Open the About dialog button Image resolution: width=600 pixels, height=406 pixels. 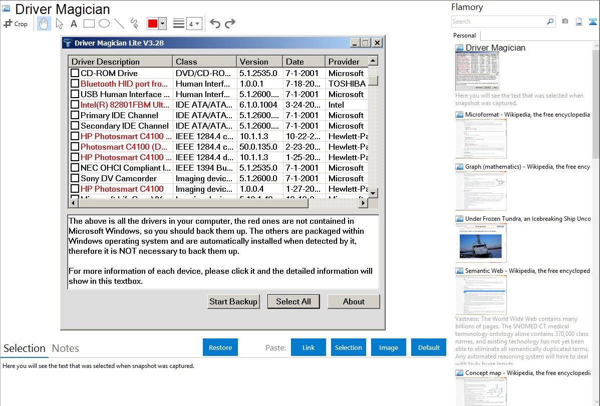pos(354,301)
